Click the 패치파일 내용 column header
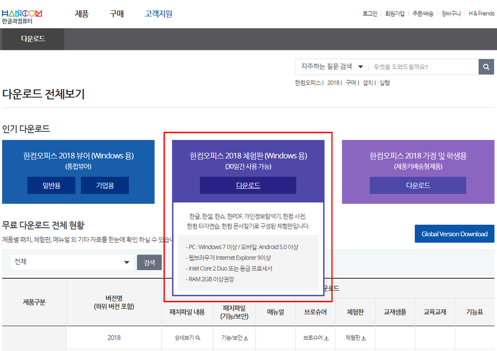The width and height of the screenshot is (497, 351). (x=187, y=312)
